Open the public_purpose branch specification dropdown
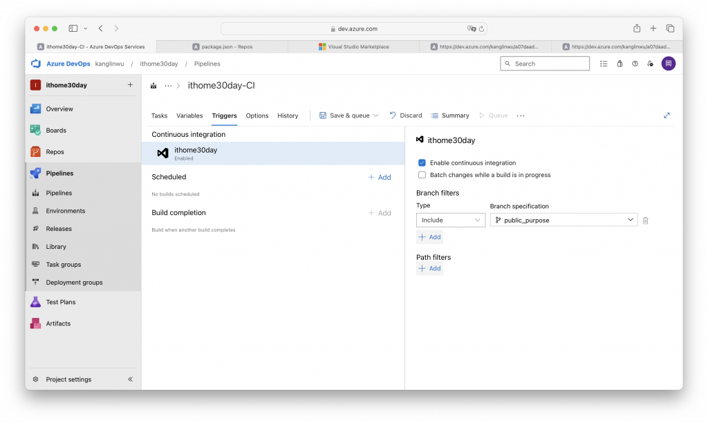The height and width of the screenshot is (423, 708). (563, 220)
